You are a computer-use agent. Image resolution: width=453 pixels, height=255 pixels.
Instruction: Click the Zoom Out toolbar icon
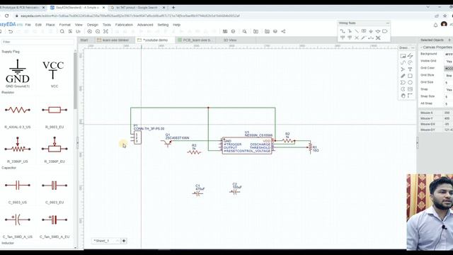coord(98,31)
